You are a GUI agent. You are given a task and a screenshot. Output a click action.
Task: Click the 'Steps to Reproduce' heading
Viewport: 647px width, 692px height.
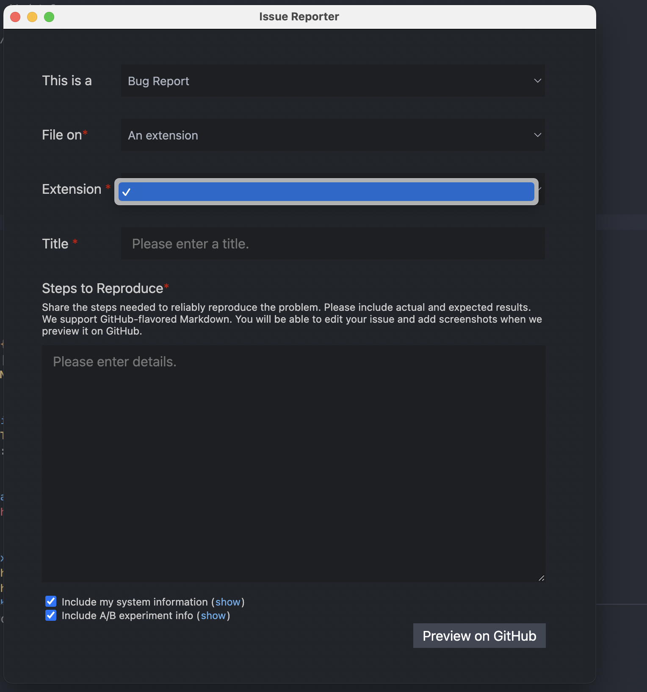pyautogui.click(x=102, y=288)
